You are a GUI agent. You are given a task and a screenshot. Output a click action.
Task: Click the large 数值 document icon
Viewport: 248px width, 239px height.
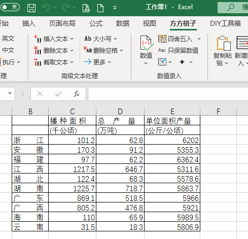tap(147, 43)
